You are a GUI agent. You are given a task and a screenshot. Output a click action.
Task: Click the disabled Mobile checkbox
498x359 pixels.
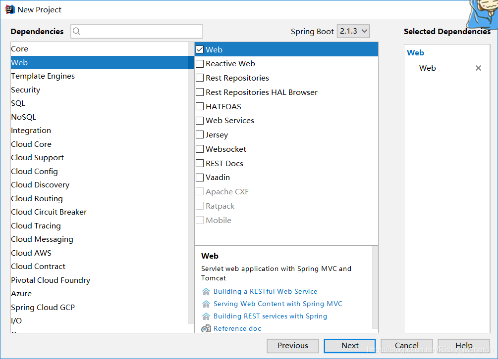click(200, 220)
